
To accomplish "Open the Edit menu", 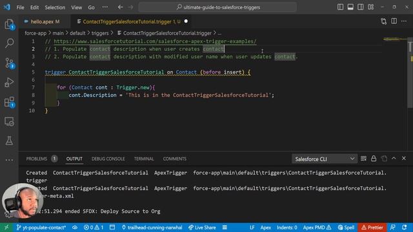I will click(34, 7).
